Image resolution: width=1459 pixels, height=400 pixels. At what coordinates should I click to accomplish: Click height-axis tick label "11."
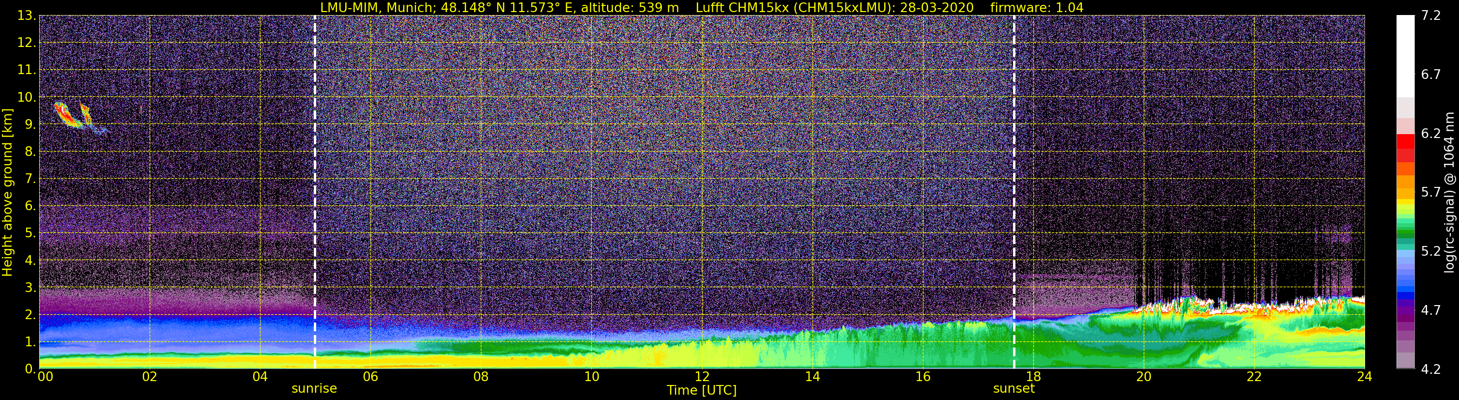click(x=27, y=70)
